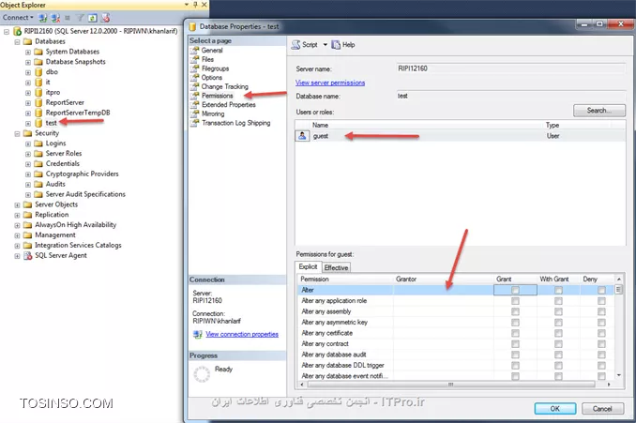The height and width of the screenshot is (423, 636).
Task: Click the itpro database cylinder icon
Action: pos(38,93)
